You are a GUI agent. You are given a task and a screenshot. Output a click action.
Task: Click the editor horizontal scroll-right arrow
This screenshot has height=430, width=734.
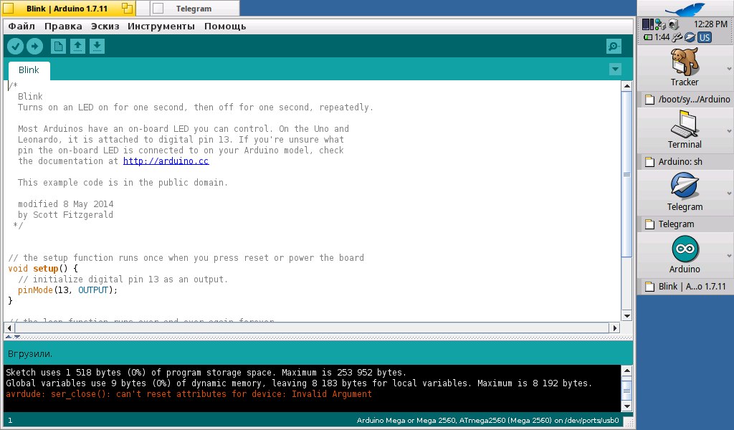[x=615, y=328]
